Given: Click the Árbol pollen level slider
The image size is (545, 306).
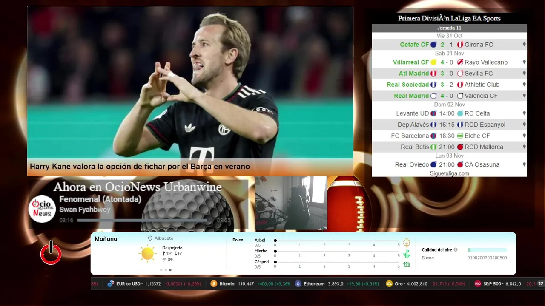Looking at the screenshot, I should tap(337, 241).
